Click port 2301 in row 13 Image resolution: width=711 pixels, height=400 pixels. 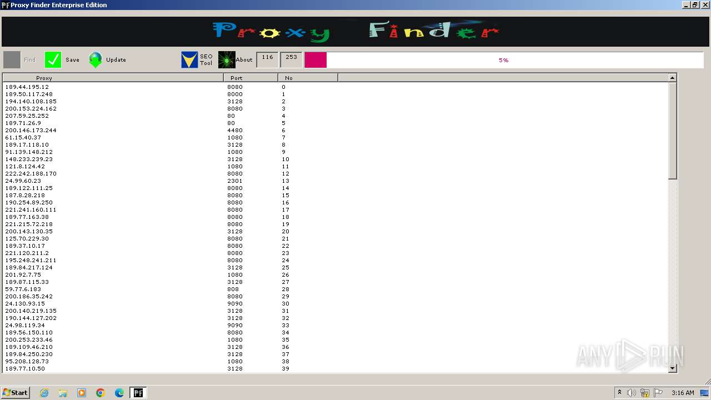click(x=235, y=181)
